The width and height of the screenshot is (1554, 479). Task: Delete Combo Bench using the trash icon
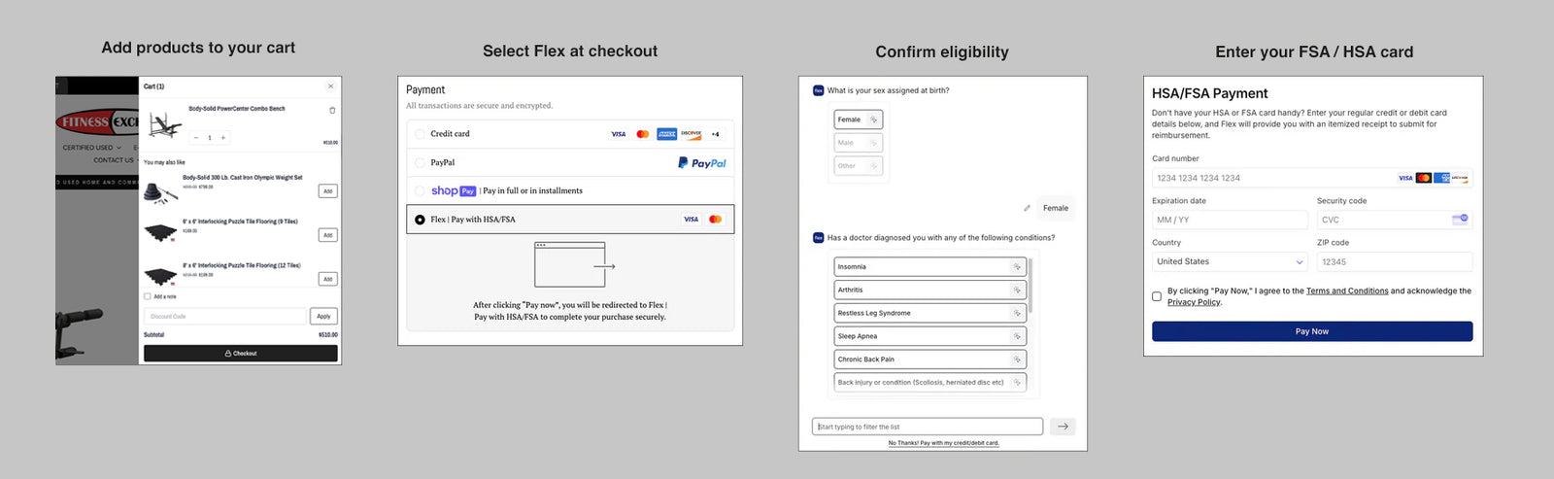tap(332, 111)
